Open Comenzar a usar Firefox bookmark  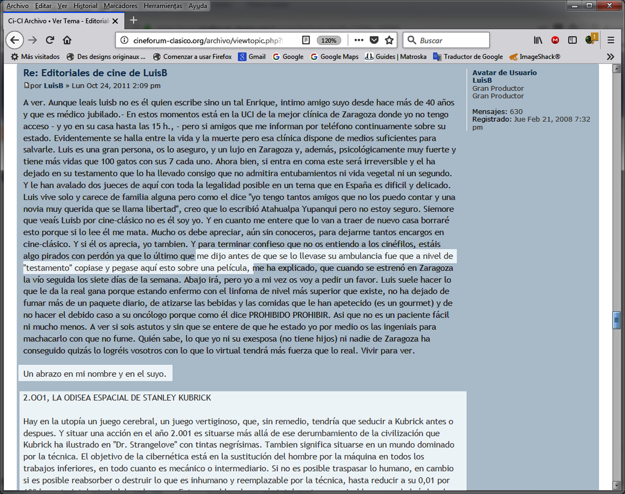[x=193, y=57]
